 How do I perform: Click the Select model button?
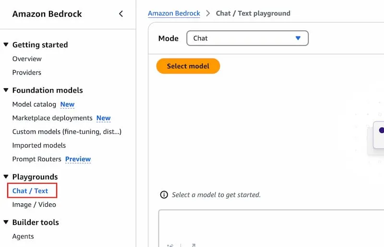pyautogui.click(x=188, y=66)
